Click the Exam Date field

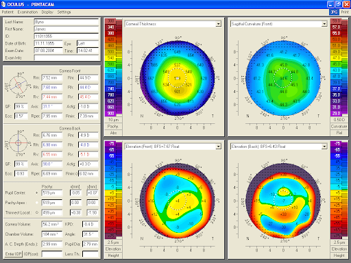[x=48, y=51]
